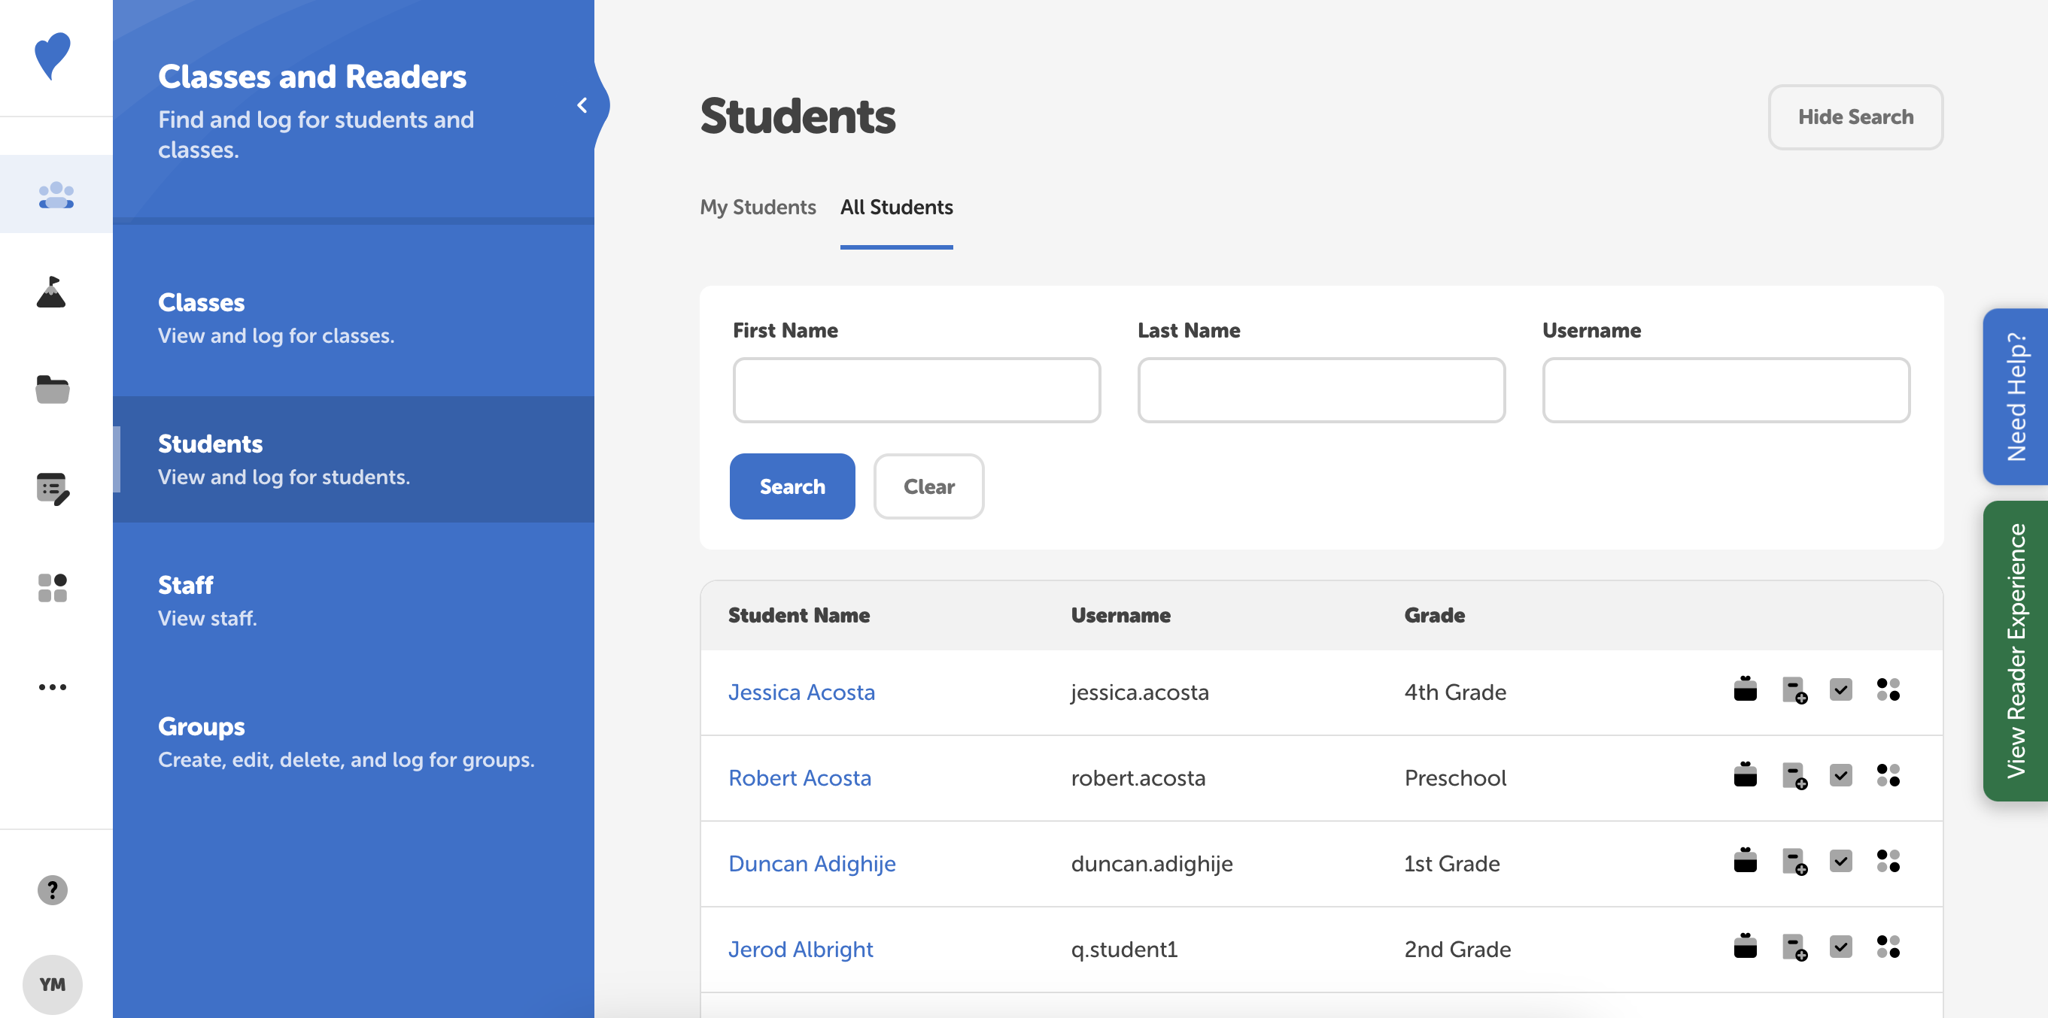Viewport: 2048px width, 1018px height.
Task: Click the Classes section in the sidebar
Action: click(x=201, y=301)
